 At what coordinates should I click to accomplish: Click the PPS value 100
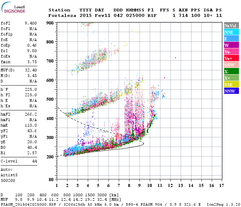[196, 16]
